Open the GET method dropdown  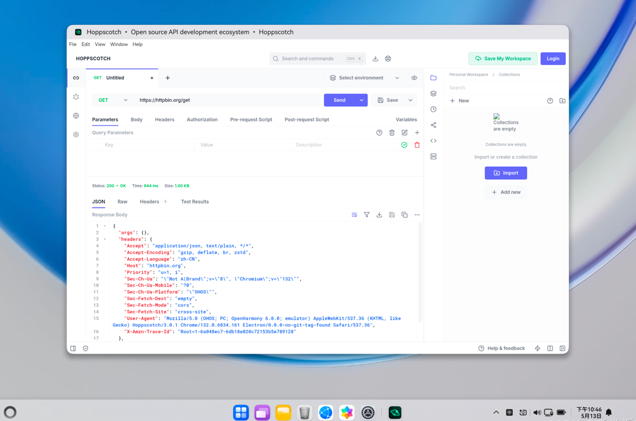(x=112, y=100)
